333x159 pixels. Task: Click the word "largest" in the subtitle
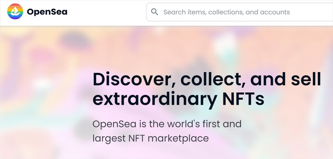click(x=109, y=138)
